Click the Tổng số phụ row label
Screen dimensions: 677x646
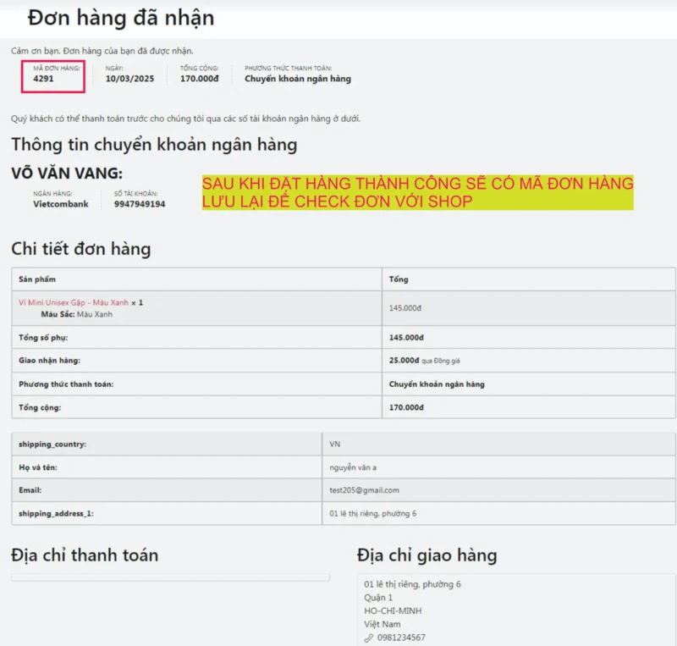43,338
